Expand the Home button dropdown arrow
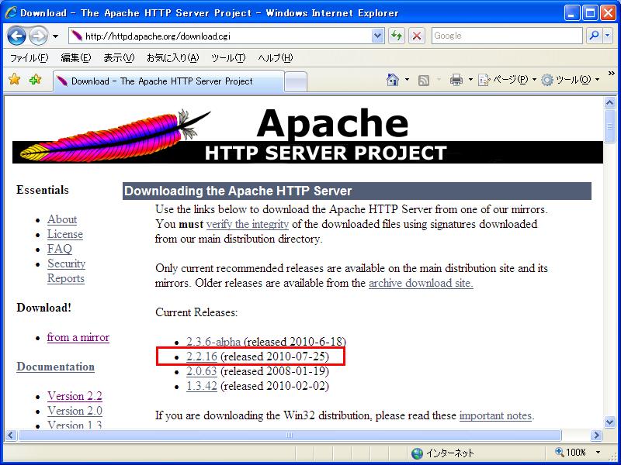 click(x=407, y=81)
